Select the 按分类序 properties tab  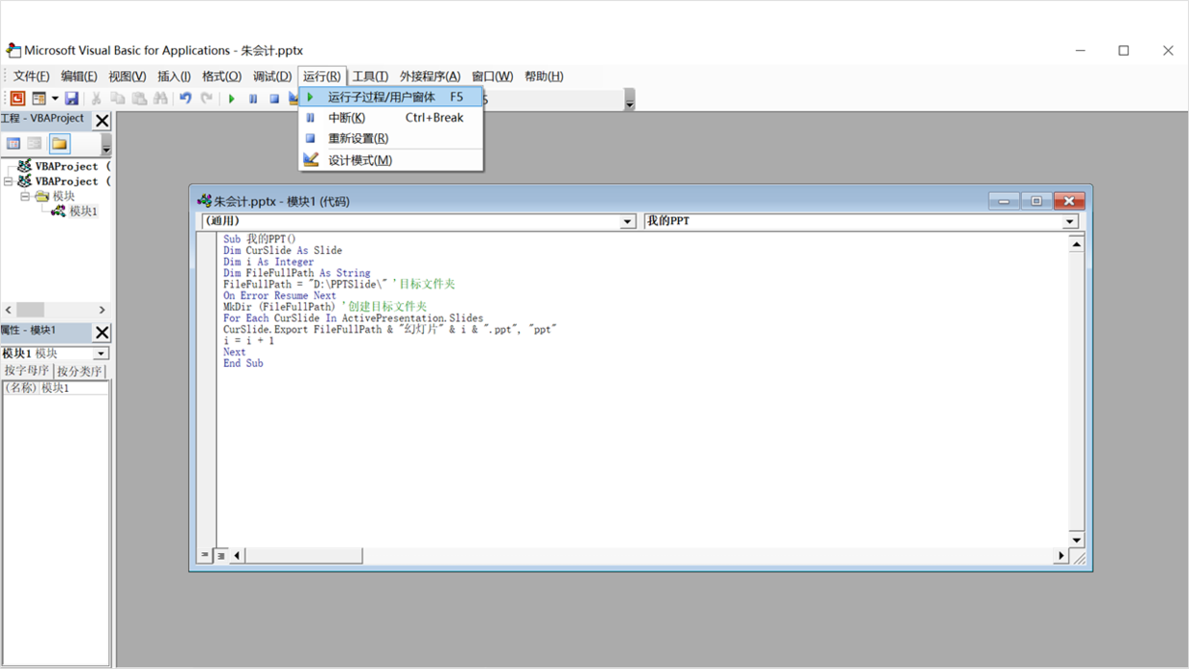click(x=80, y=371)
